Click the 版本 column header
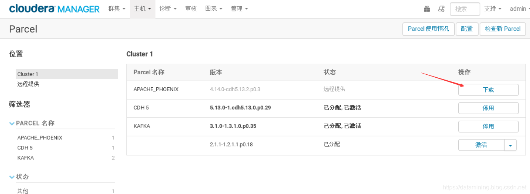The height and width of the screenshot is (194, 530). 216,72
